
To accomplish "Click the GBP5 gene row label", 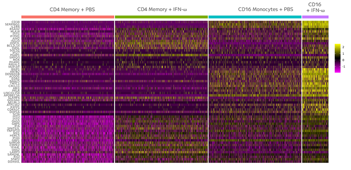I will (16, 124).
